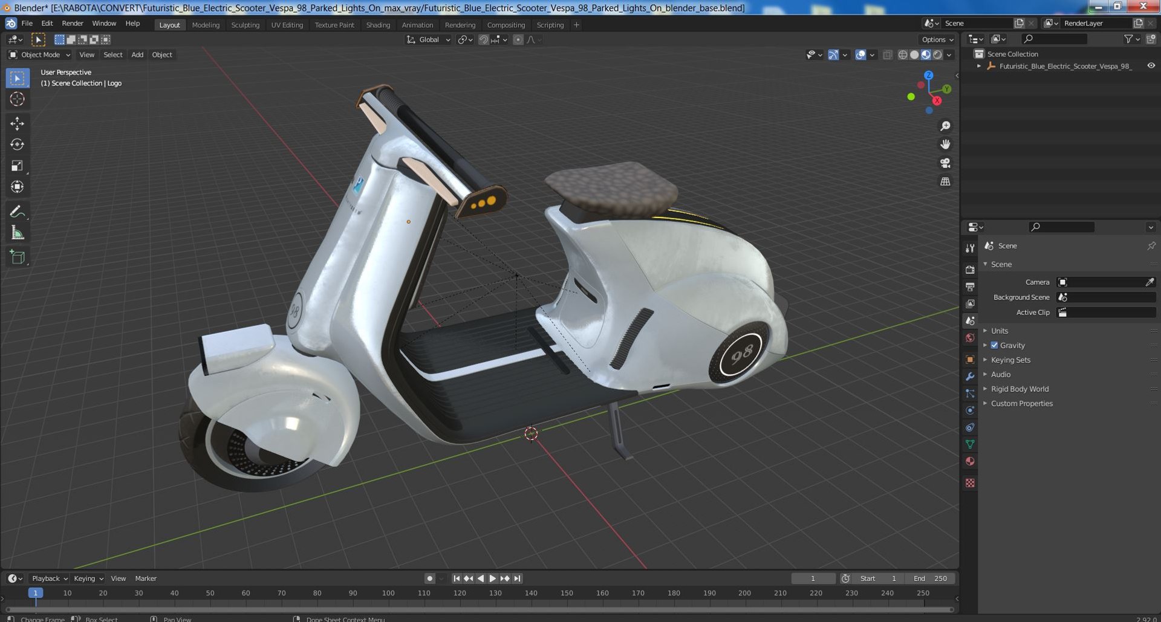Viewport: 1161px width, 622px height.
Task: Expand the scooter collection in the outliner
Action: pyautogui.click(x=979, y=66)
